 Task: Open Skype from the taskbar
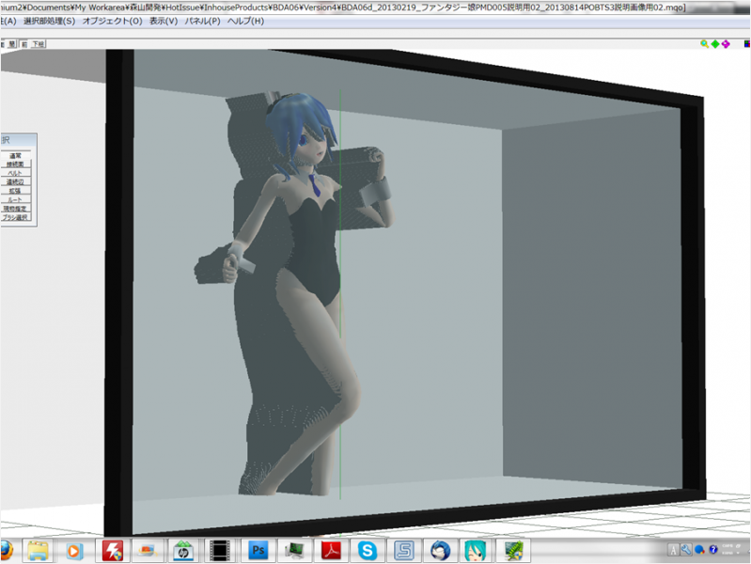368,551
